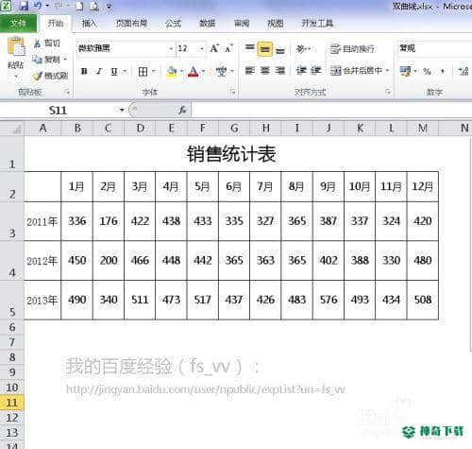
Task: Click the Borders grid icon
Action: 143,72
